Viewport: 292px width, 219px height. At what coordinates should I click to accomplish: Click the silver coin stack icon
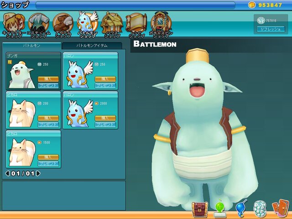click(x=260, y=208)
